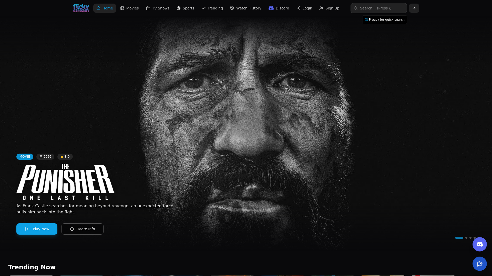The width and height of the screenshot is (492, 276).
Task: Click the MOVIE badge
Action: tap(25, 157)
